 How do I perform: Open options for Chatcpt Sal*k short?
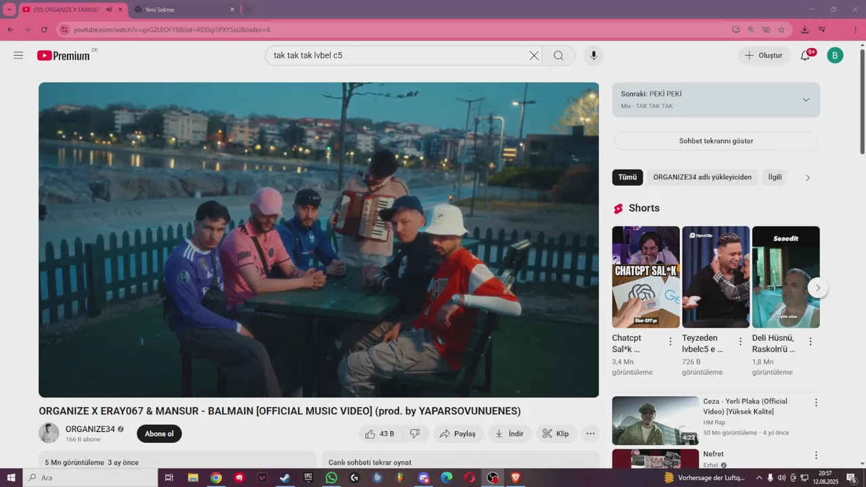(x=670, y=342)
